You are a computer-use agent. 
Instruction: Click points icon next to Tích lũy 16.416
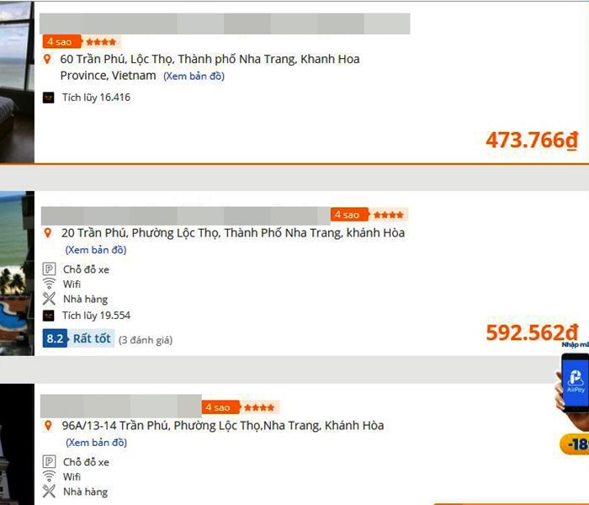(49, 98)
